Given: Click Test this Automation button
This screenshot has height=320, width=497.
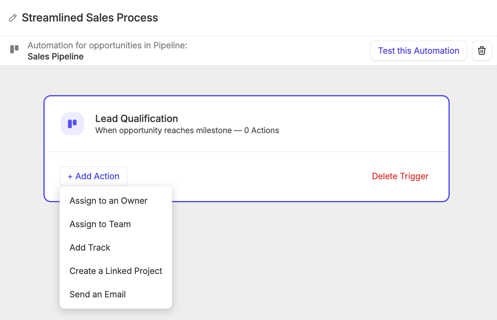Looking at the screenshot, I should coord(419,51).
